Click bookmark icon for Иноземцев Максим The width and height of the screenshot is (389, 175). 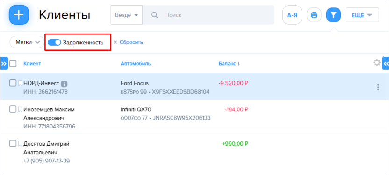coord(20,109)
